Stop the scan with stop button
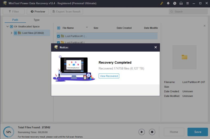 pyautogui.click(x=152, y=132)
